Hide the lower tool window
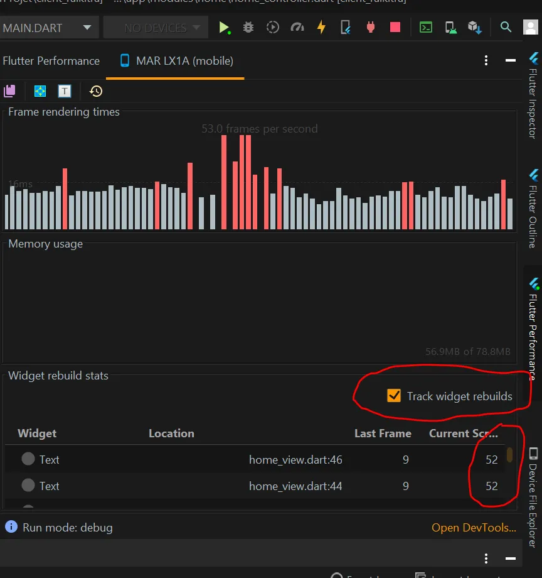The width and height of the screenshot is (542, 578). tap(511, 559)
